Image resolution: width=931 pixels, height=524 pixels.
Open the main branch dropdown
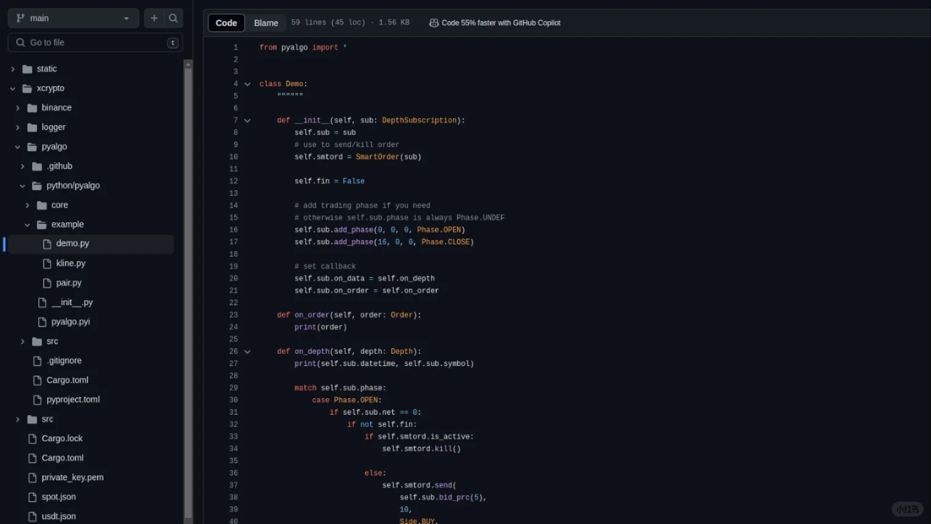74,18
